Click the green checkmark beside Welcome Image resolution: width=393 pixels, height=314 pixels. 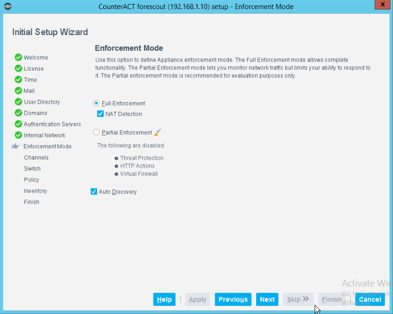[x=18, y=57]
